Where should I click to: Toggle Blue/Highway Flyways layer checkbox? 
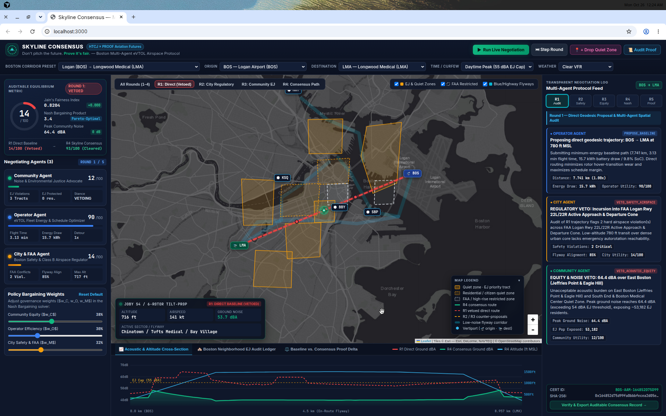click(485, 84)
